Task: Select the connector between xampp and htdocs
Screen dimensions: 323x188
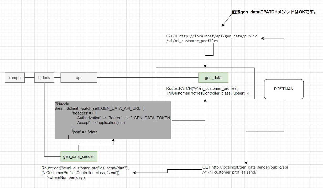Action: point(29,78)
